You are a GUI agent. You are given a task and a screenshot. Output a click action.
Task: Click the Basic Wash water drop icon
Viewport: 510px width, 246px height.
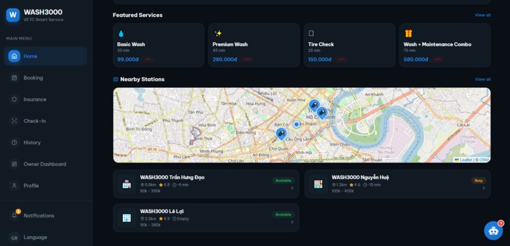coord(121,34)
